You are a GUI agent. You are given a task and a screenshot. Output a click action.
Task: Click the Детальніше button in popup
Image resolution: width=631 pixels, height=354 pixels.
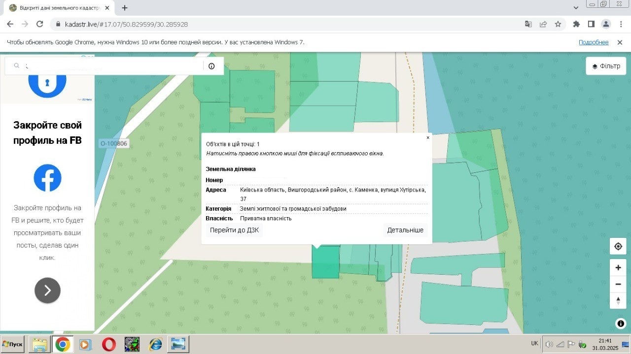[x=405, y=230]
